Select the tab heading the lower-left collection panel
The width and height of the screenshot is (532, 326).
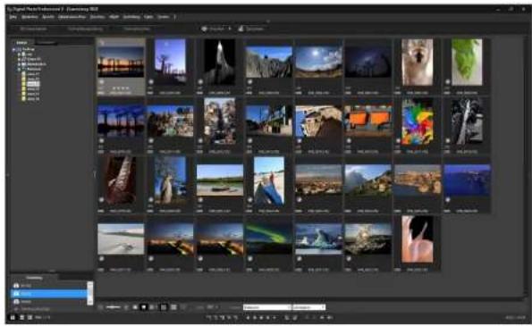tap(34, 278)
